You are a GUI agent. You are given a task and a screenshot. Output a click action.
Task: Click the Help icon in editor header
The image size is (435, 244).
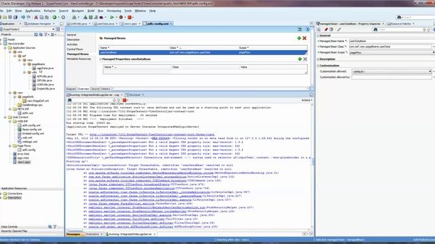[307, 29]
